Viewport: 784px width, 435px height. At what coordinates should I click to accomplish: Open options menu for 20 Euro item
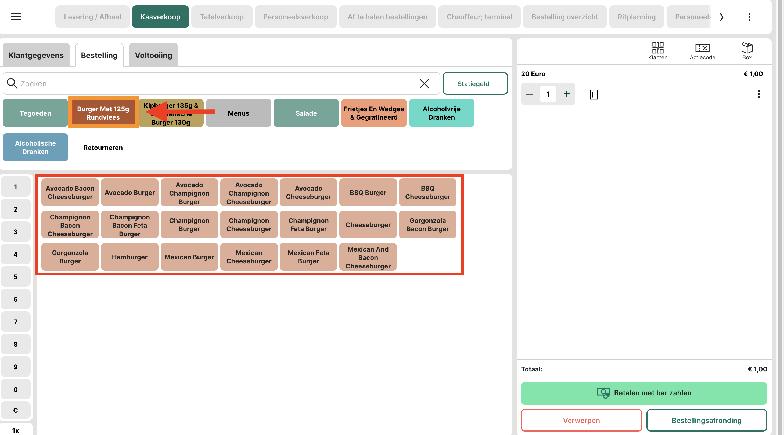759,94
